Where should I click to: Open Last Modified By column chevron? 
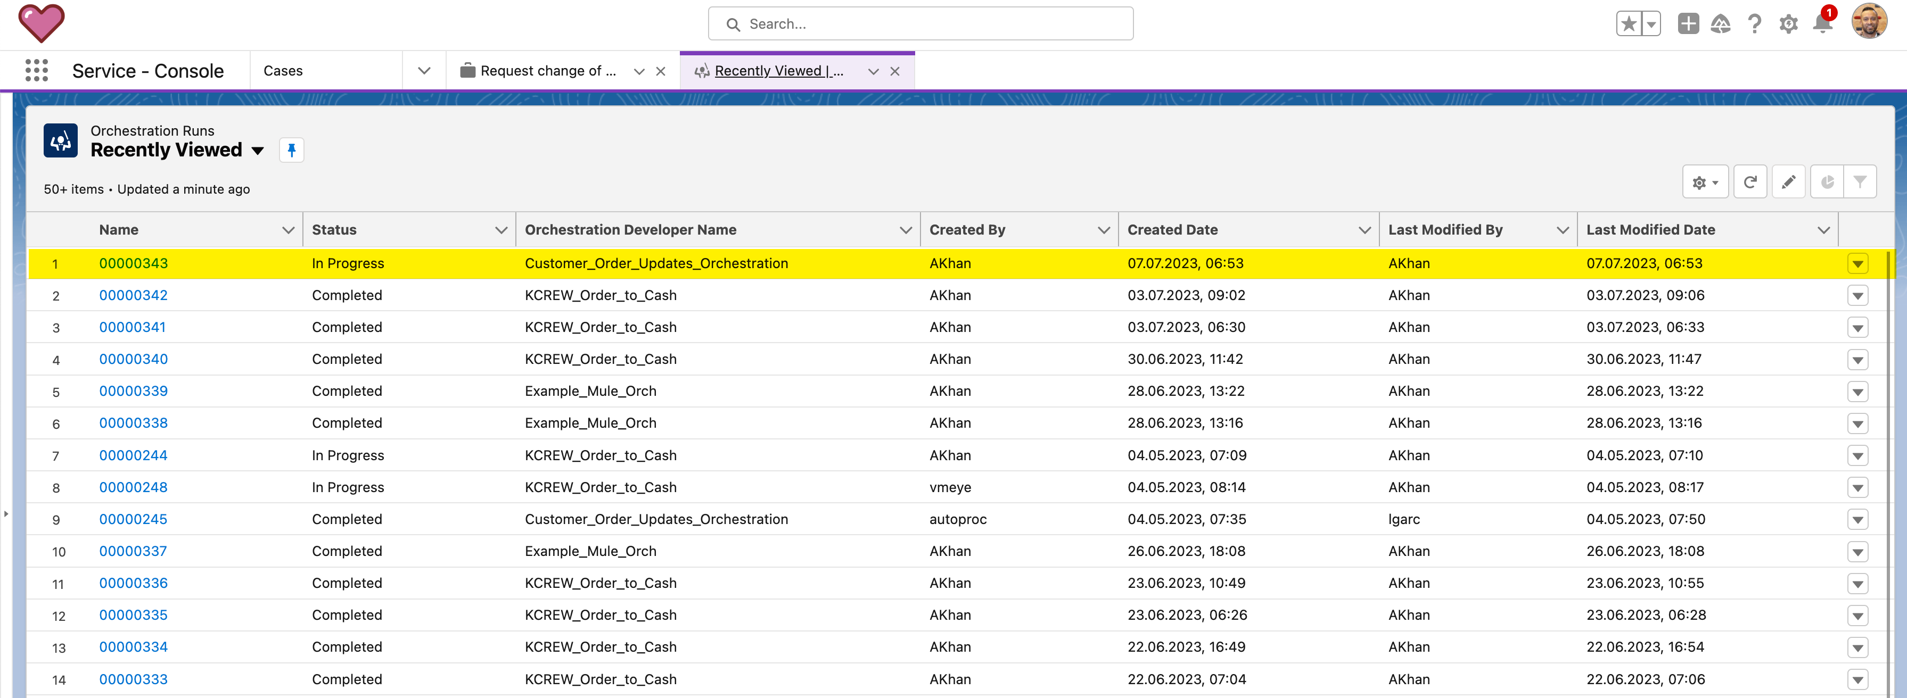tap(1563, 230)
